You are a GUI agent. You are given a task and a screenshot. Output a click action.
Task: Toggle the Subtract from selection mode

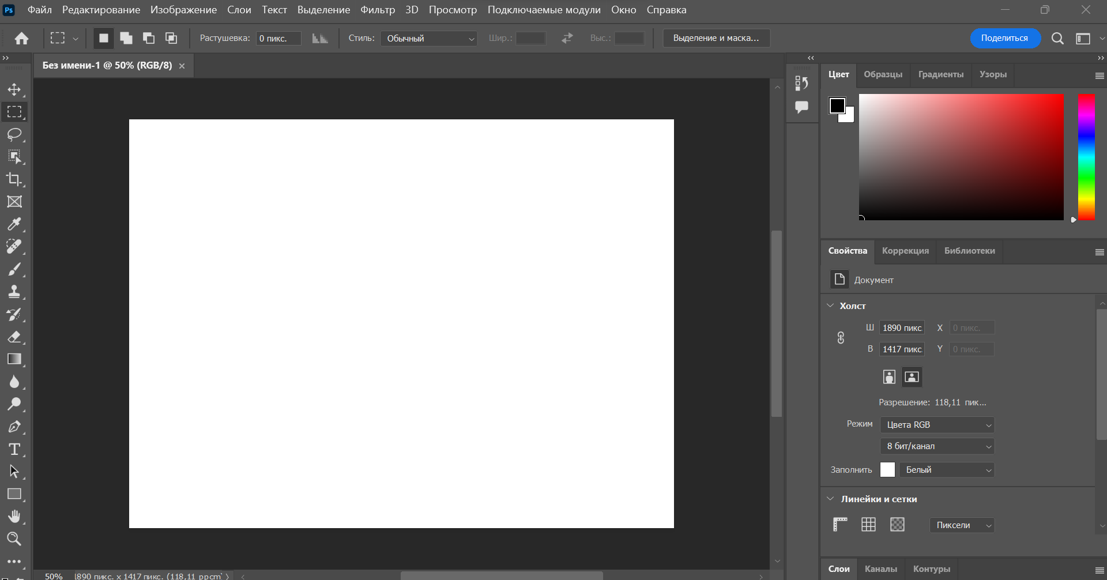(x=149, y=38)
